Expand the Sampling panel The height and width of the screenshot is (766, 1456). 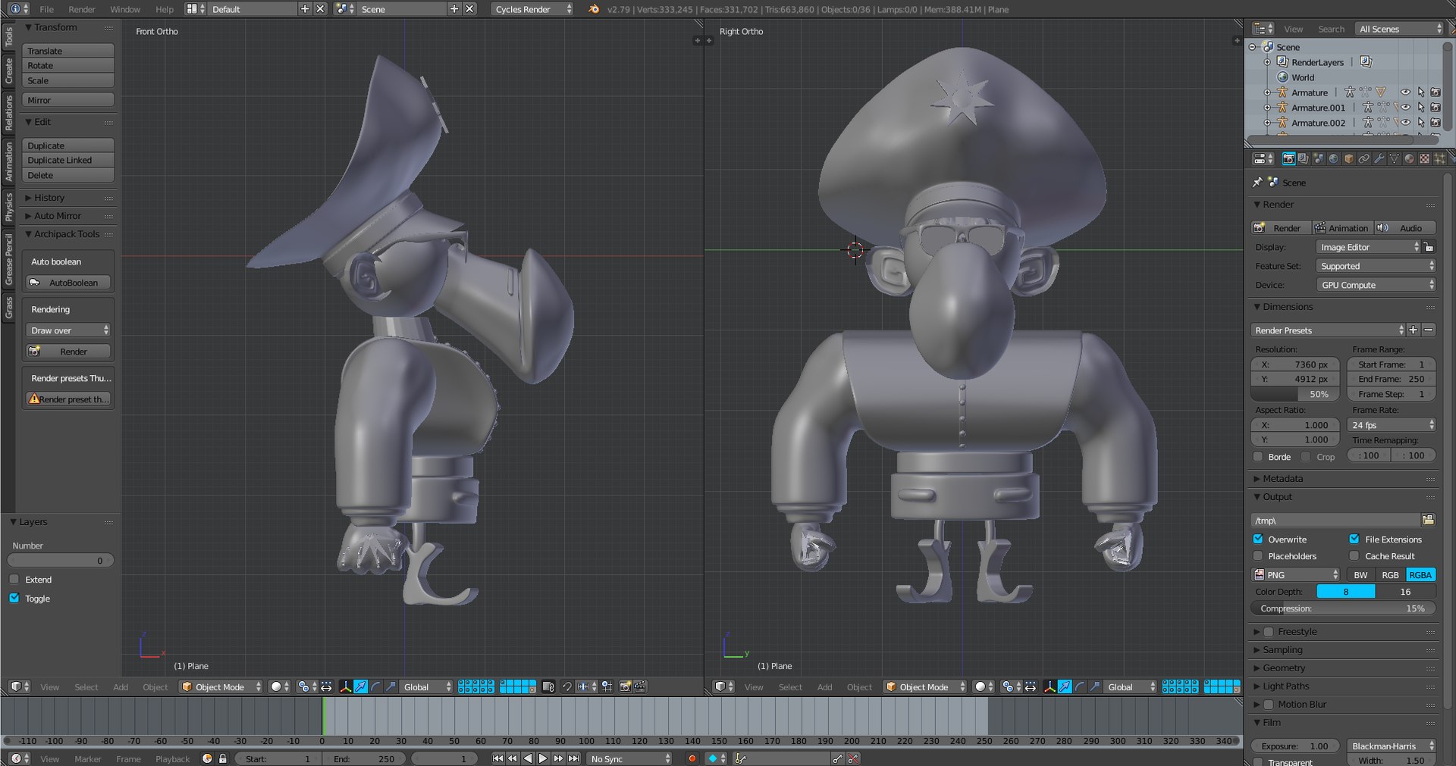1282,649
